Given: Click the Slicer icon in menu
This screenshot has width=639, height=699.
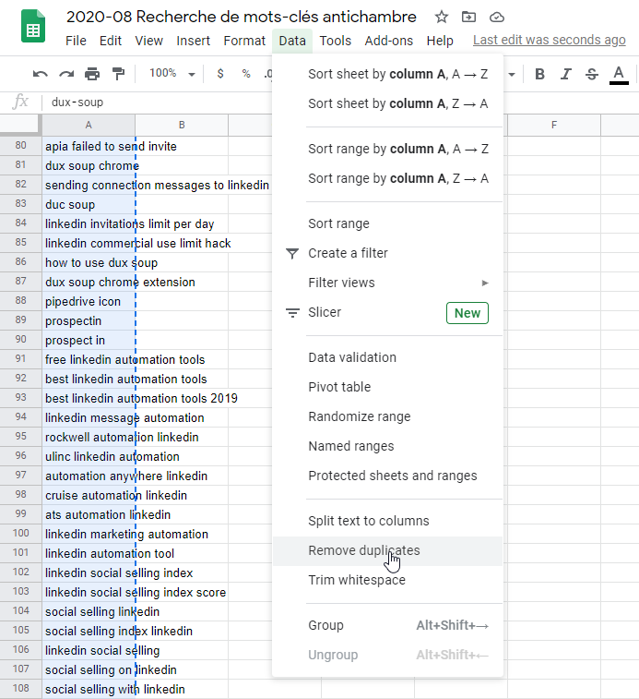Looking at the screenshot, I should point(292,313).
